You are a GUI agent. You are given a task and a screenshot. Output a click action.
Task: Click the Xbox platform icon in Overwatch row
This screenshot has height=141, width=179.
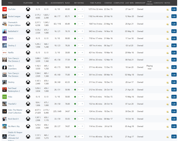click(28, 24)
